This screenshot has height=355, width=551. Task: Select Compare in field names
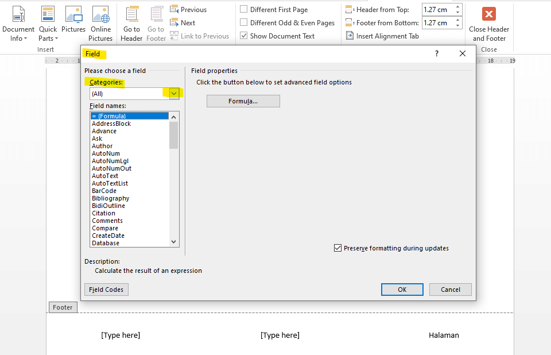[129, 228]
